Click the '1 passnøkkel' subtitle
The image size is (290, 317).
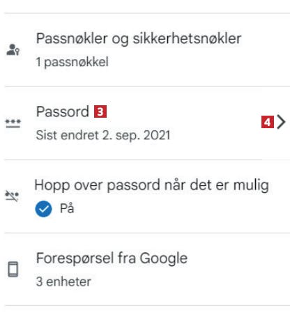click(x=72, y=62)
